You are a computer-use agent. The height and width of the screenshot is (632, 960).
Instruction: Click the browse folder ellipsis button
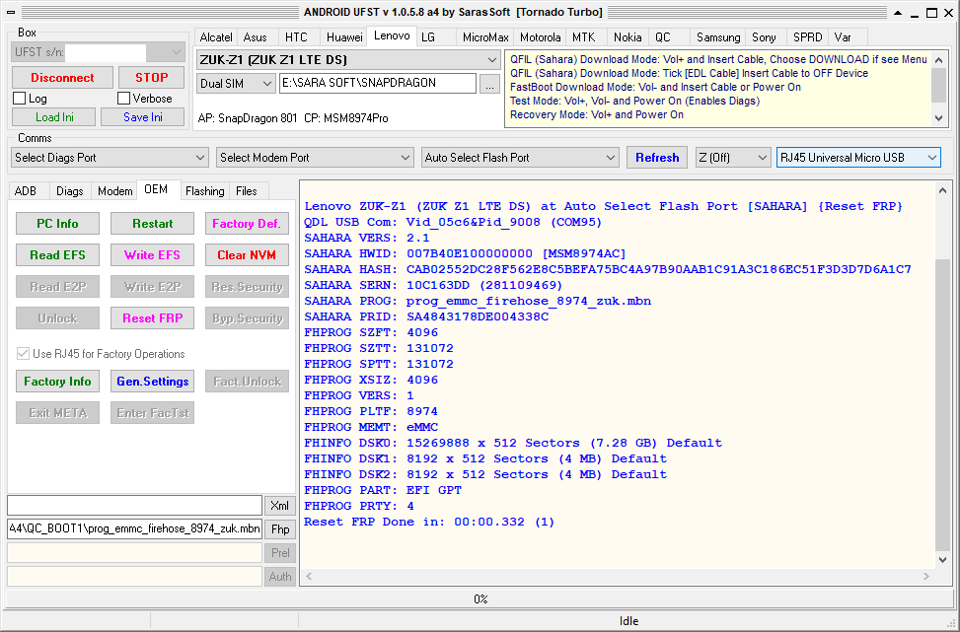[x=489, y=84]
